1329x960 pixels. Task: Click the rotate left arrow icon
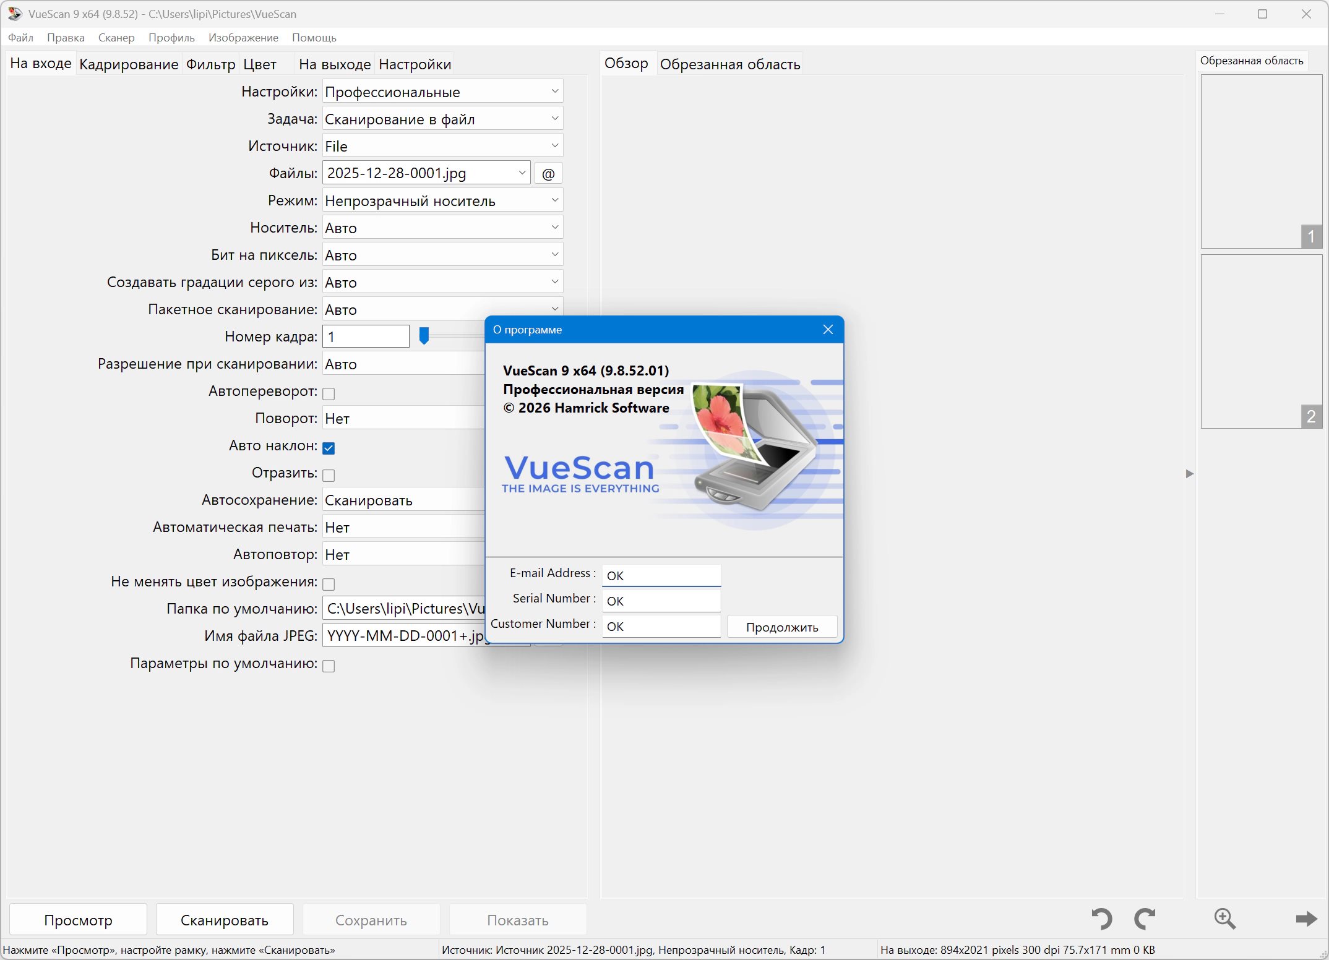pyautogui.click(x=1101, y=919)
